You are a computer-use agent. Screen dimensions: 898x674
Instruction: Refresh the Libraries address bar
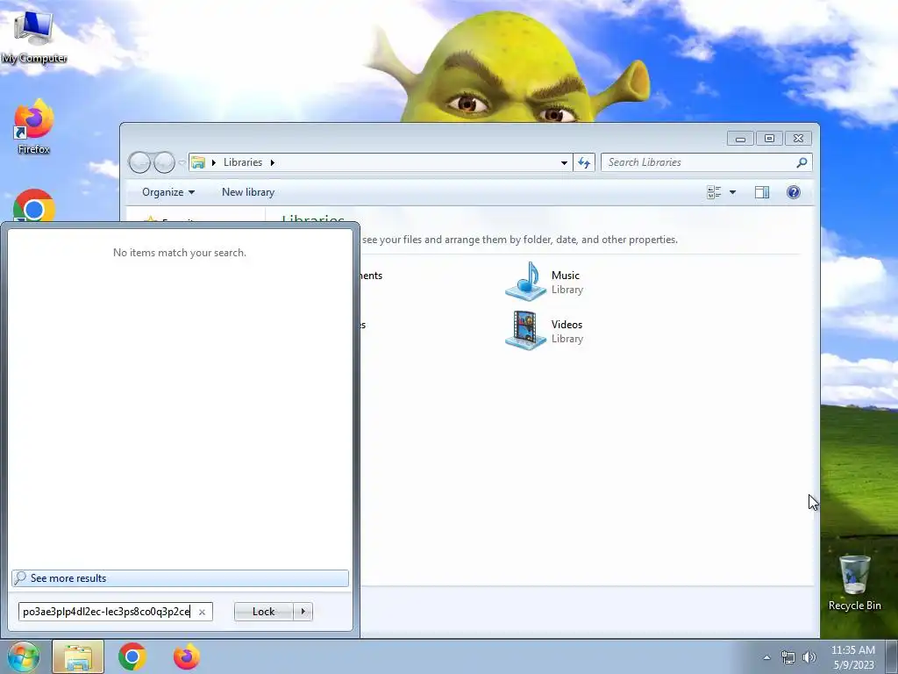(584, 162)
